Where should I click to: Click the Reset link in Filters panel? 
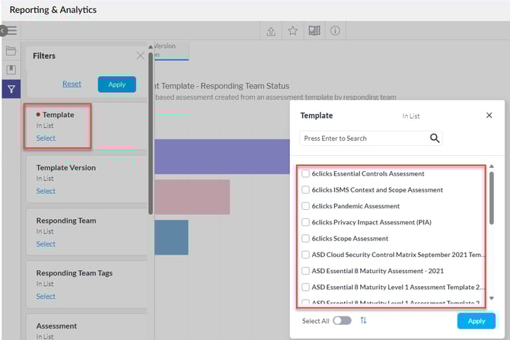(72, 84)
